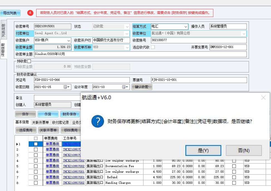271x191 pixels.
Task: Check the checkbox for row 5
Action: coord(36,166)
